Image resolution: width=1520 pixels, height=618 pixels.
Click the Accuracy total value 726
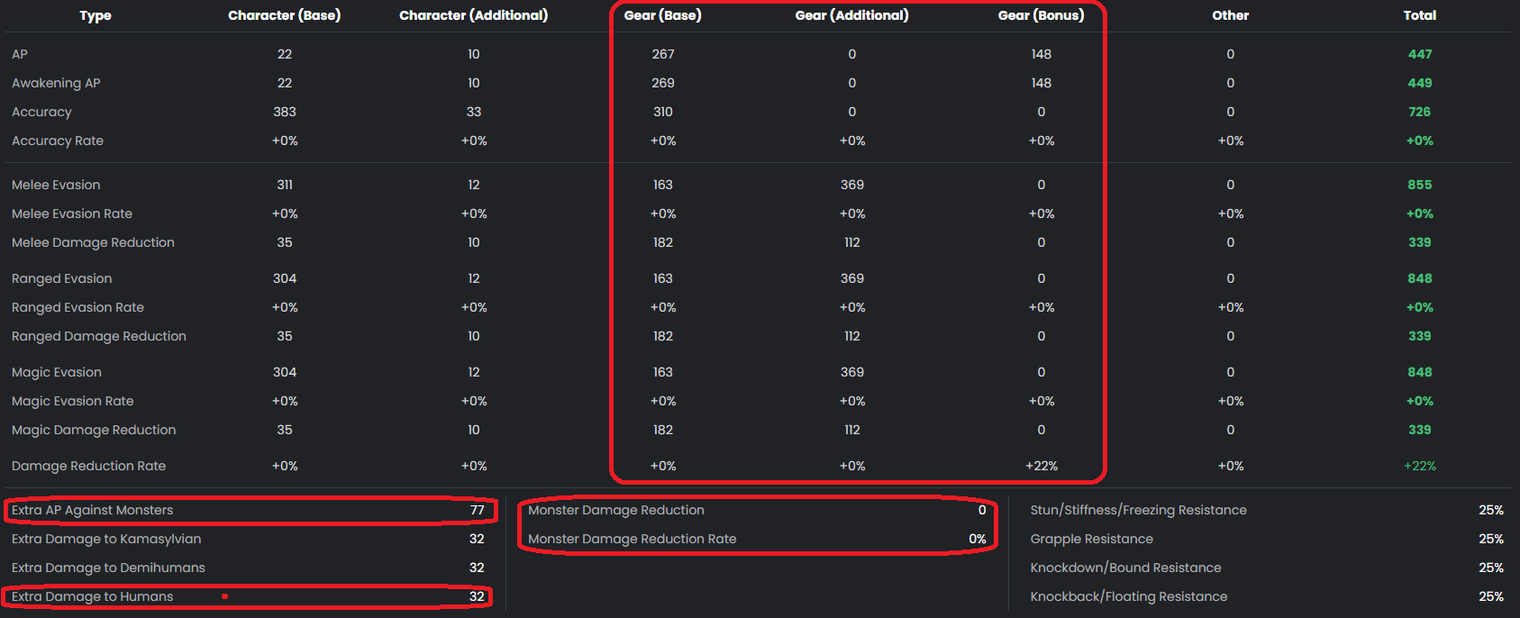click(1420, 112)
